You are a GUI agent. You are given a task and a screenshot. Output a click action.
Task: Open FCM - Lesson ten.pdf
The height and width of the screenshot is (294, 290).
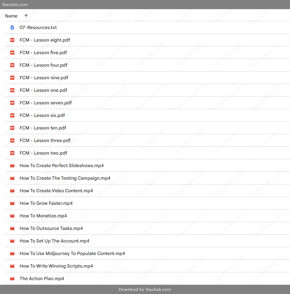(43, 128)
